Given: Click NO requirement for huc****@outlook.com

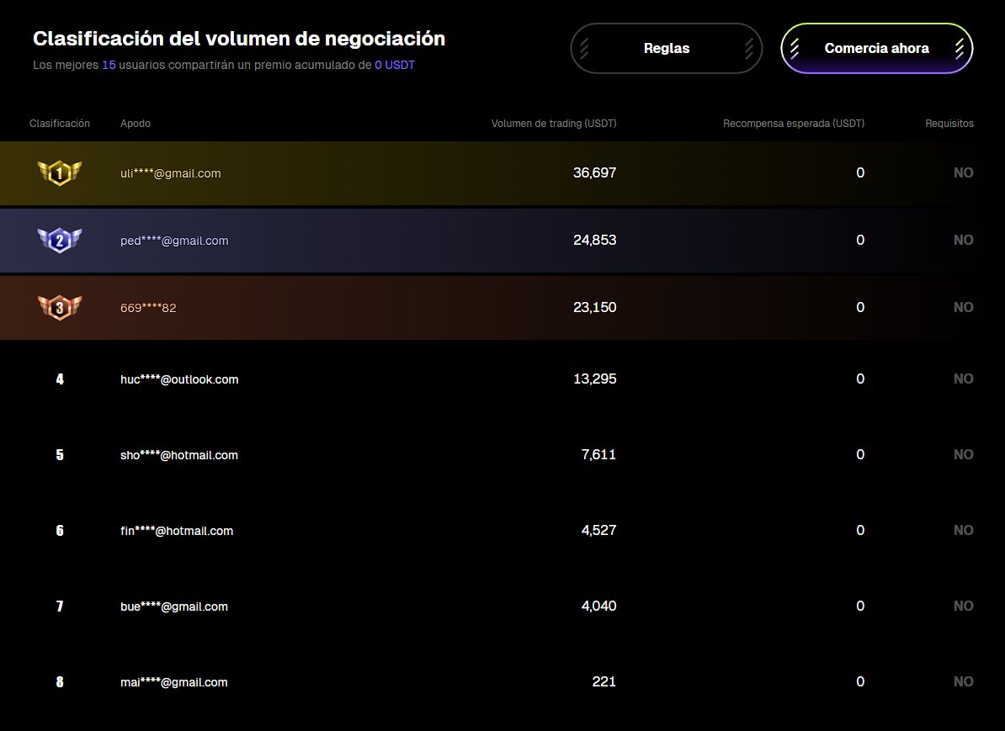Looking at the screenshot, I should [x=964, y=379].
